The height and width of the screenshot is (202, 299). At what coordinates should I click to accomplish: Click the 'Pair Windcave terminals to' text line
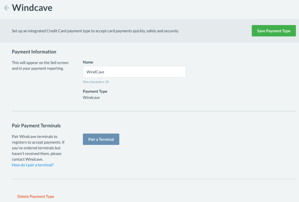(35, 136)
